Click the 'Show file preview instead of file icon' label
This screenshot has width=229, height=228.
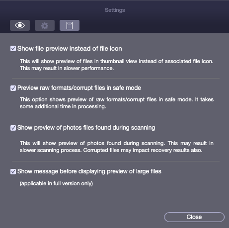tap(70, 49)
